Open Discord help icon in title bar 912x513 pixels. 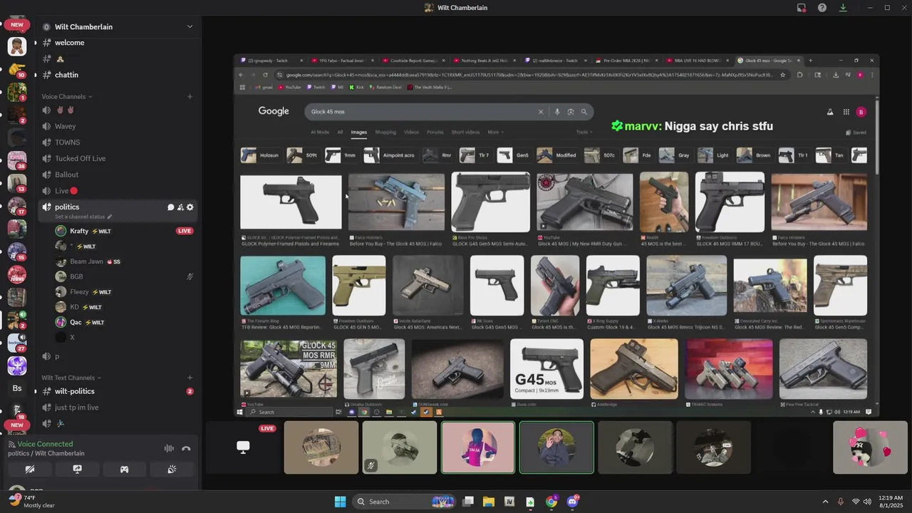tap(822, 8)
